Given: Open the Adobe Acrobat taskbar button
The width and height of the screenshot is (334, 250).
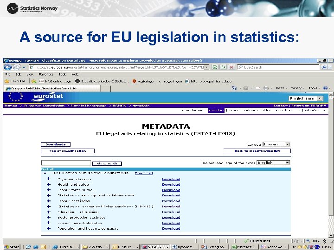Looking at the screenshot, I should tap(275, 247).
